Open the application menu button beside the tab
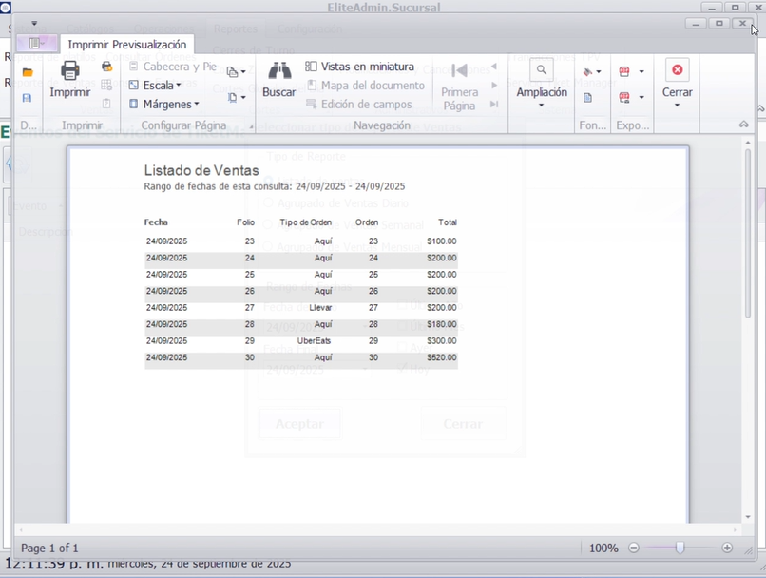The height and width of the screenshot is (578, 766). 37,44
